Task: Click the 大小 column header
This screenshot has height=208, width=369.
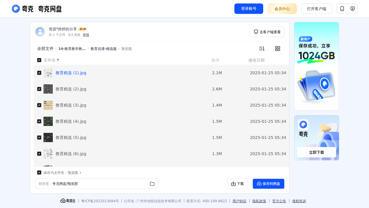Action: tap(215, 60)
